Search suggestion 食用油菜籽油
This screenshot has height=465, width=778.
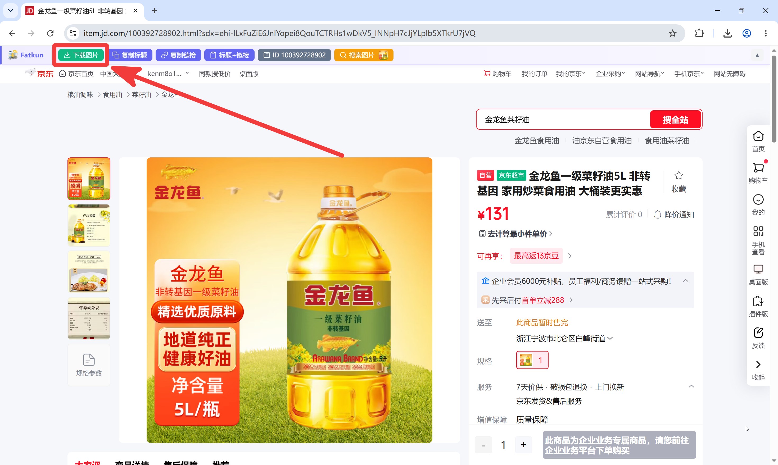coord(667,141)
